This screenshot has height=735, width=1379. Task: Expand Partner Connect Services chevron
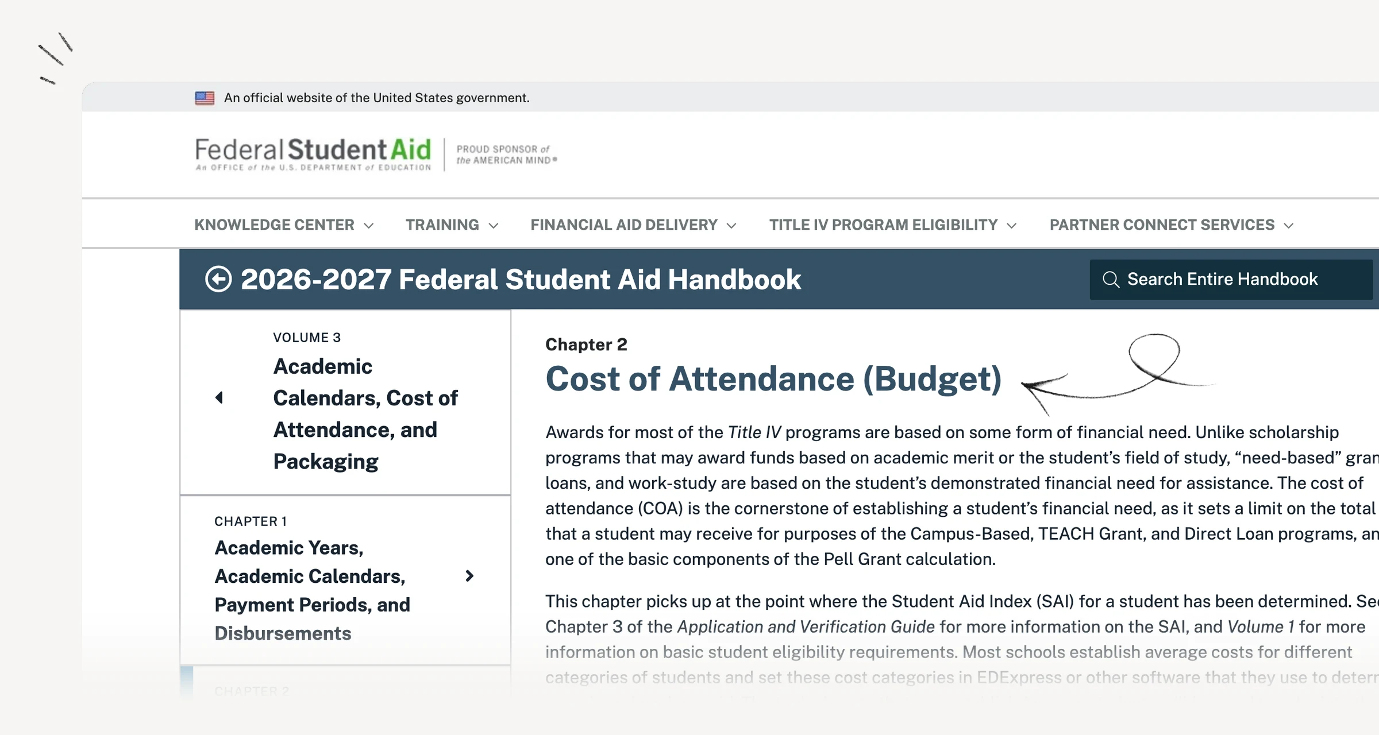1289,226
